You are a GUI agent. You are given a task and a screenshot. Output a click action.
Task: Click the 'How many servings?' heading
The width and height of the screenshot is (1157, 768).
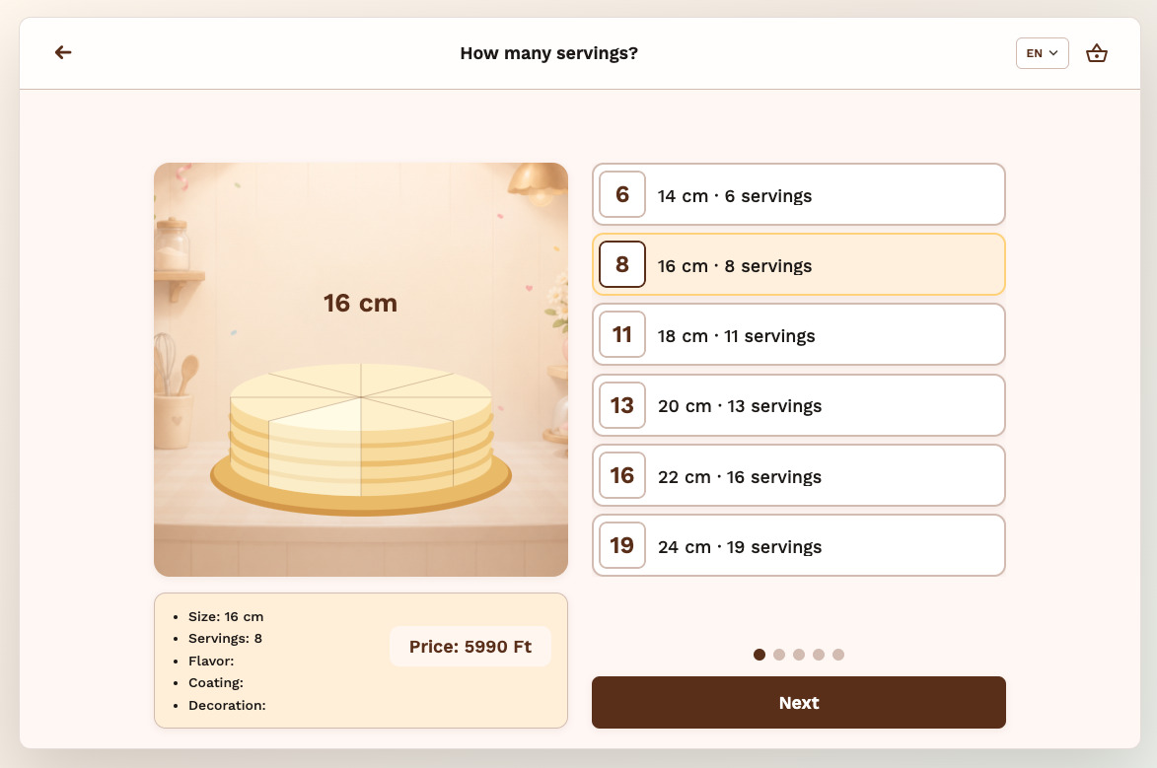[x=549, y=53]
